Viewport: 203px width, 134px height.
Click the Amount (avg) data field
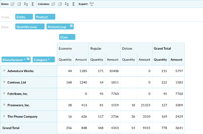(x=60, y=27)
